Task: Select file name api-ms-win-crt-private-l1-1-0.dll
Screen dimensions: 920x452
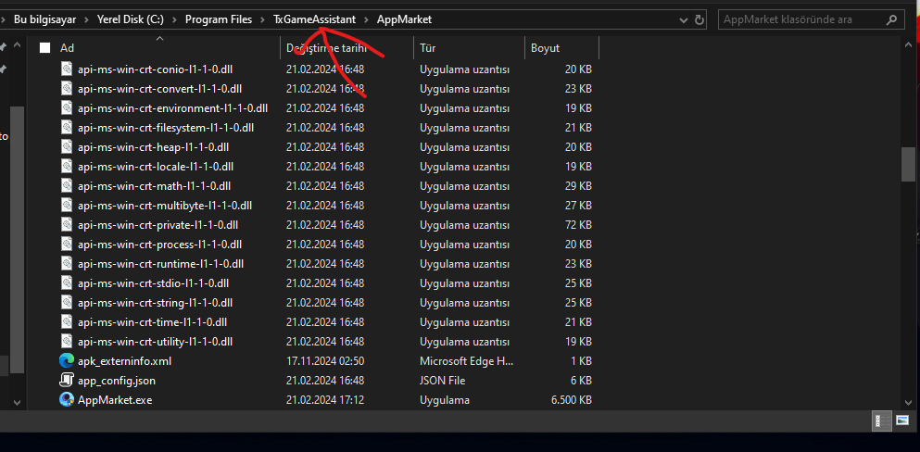Action: point(158,224)
